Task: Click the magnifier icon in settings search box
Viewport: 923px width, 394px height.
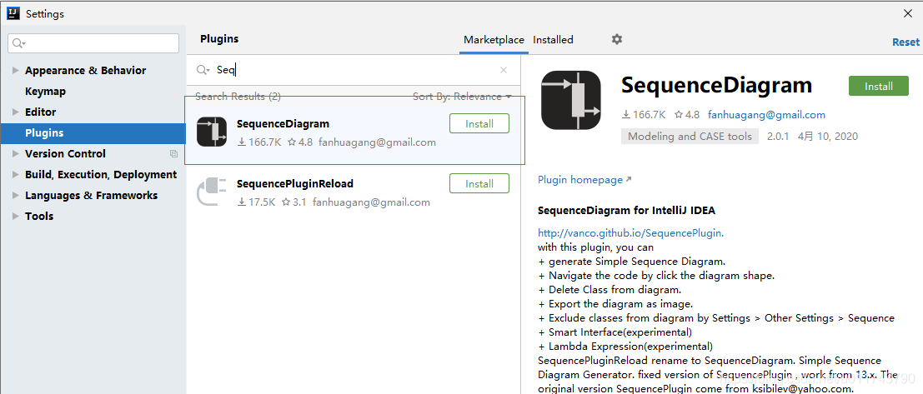Action: tap(19, 43)
